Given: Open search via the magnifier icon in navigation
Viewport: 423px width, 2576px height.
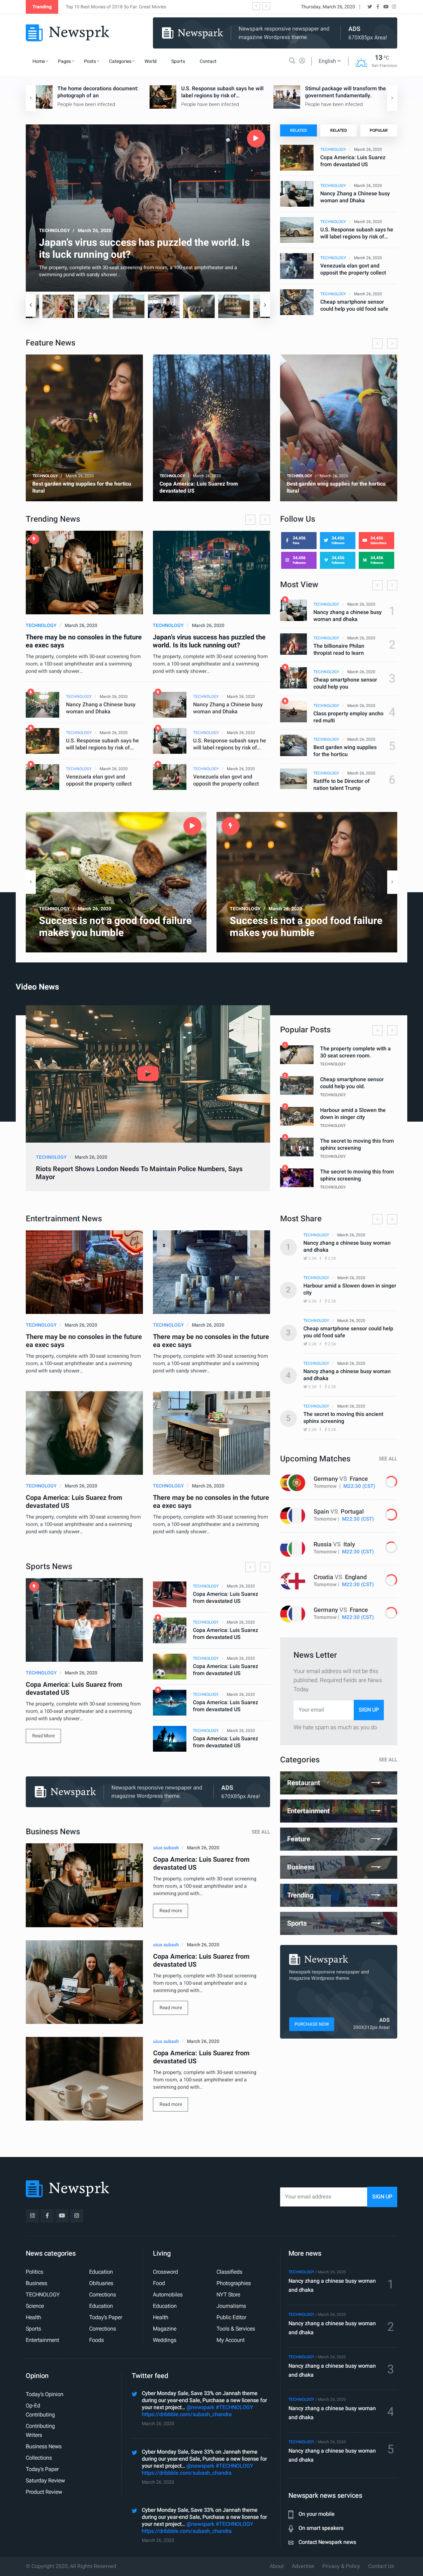Looking at the screenshot, I should tap(292, 61).
